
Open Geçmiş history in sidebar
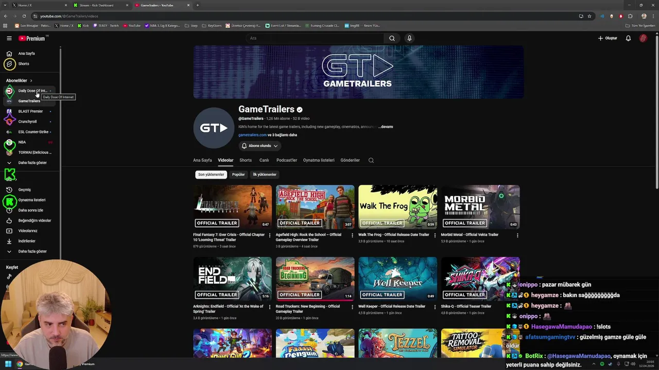(x=24, y=190)
